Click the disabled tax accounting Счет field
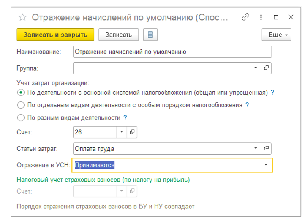This screenshot has width=305, height=221. click(95, 191)
